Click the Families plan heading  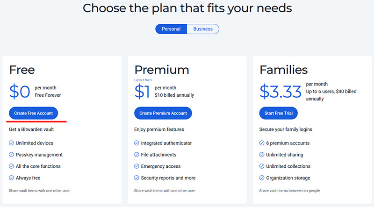(283, 70)
